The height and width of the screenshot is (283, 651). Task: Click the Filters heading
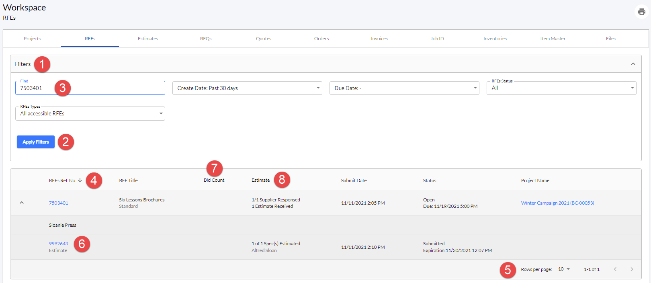pos(23,64)
